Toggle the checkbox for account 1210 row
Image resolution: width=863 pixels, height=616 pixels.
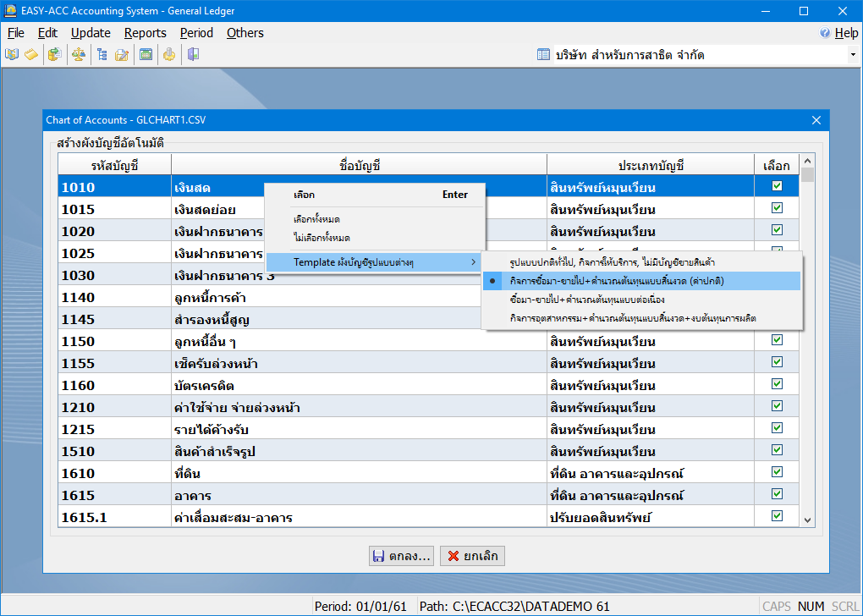click(x=777, y=406)
